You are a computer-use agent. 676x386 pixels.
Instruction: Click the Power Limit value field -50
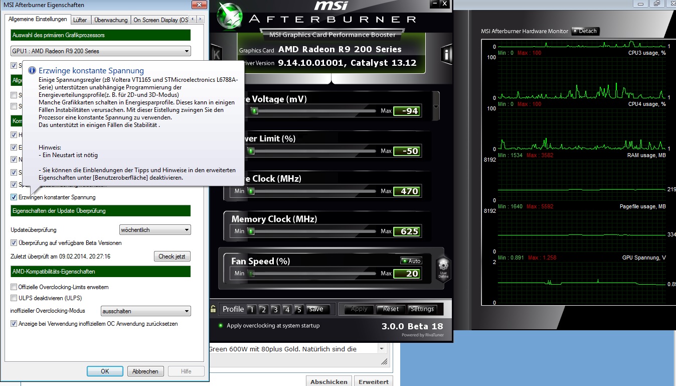(407, 151)
